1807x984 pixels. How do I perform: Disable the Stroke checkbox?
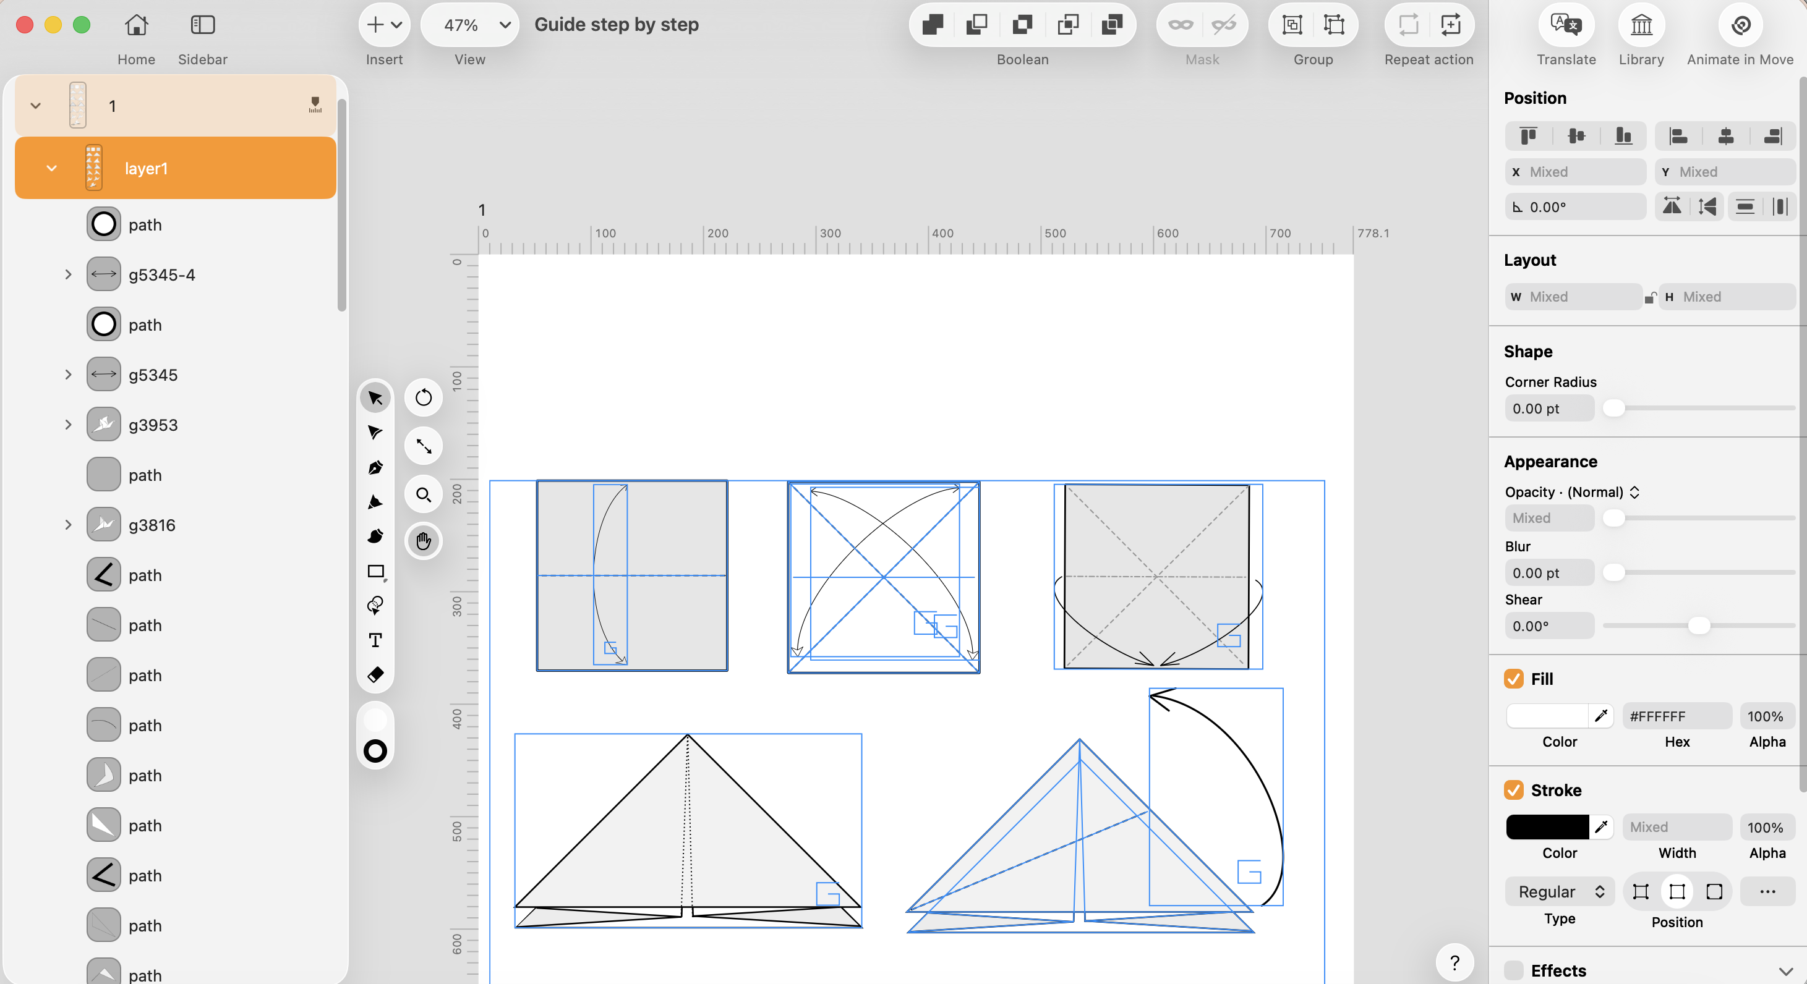[1513, 790]
